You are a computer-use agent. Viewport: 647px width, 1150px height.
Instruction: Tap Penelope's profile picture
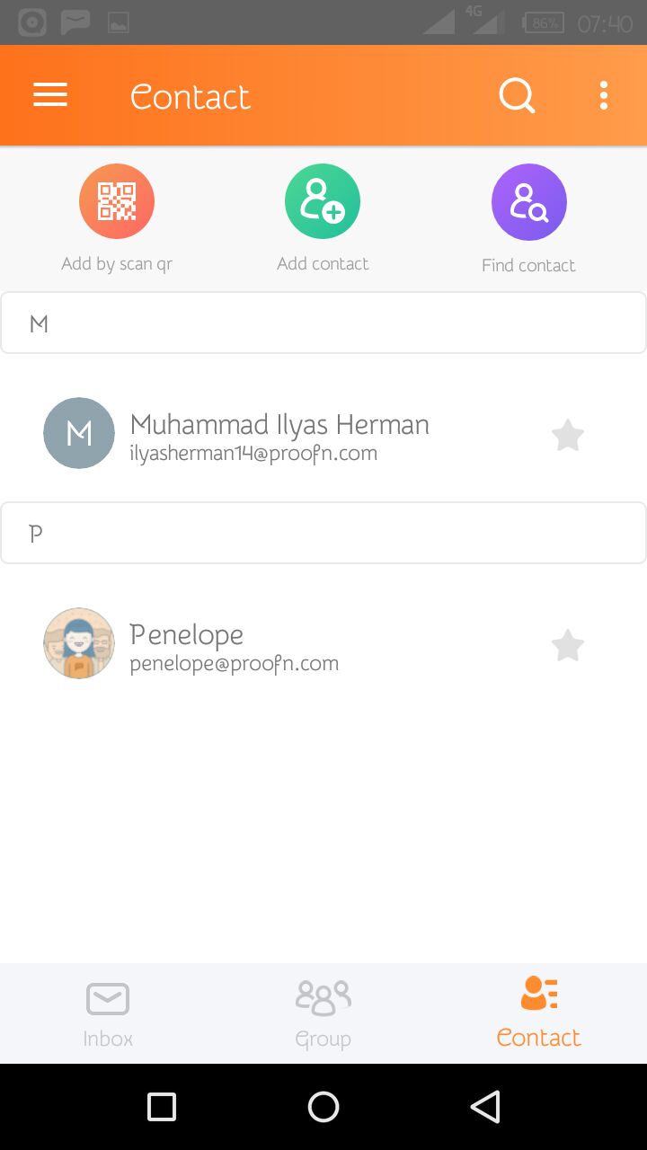(79, 643)
